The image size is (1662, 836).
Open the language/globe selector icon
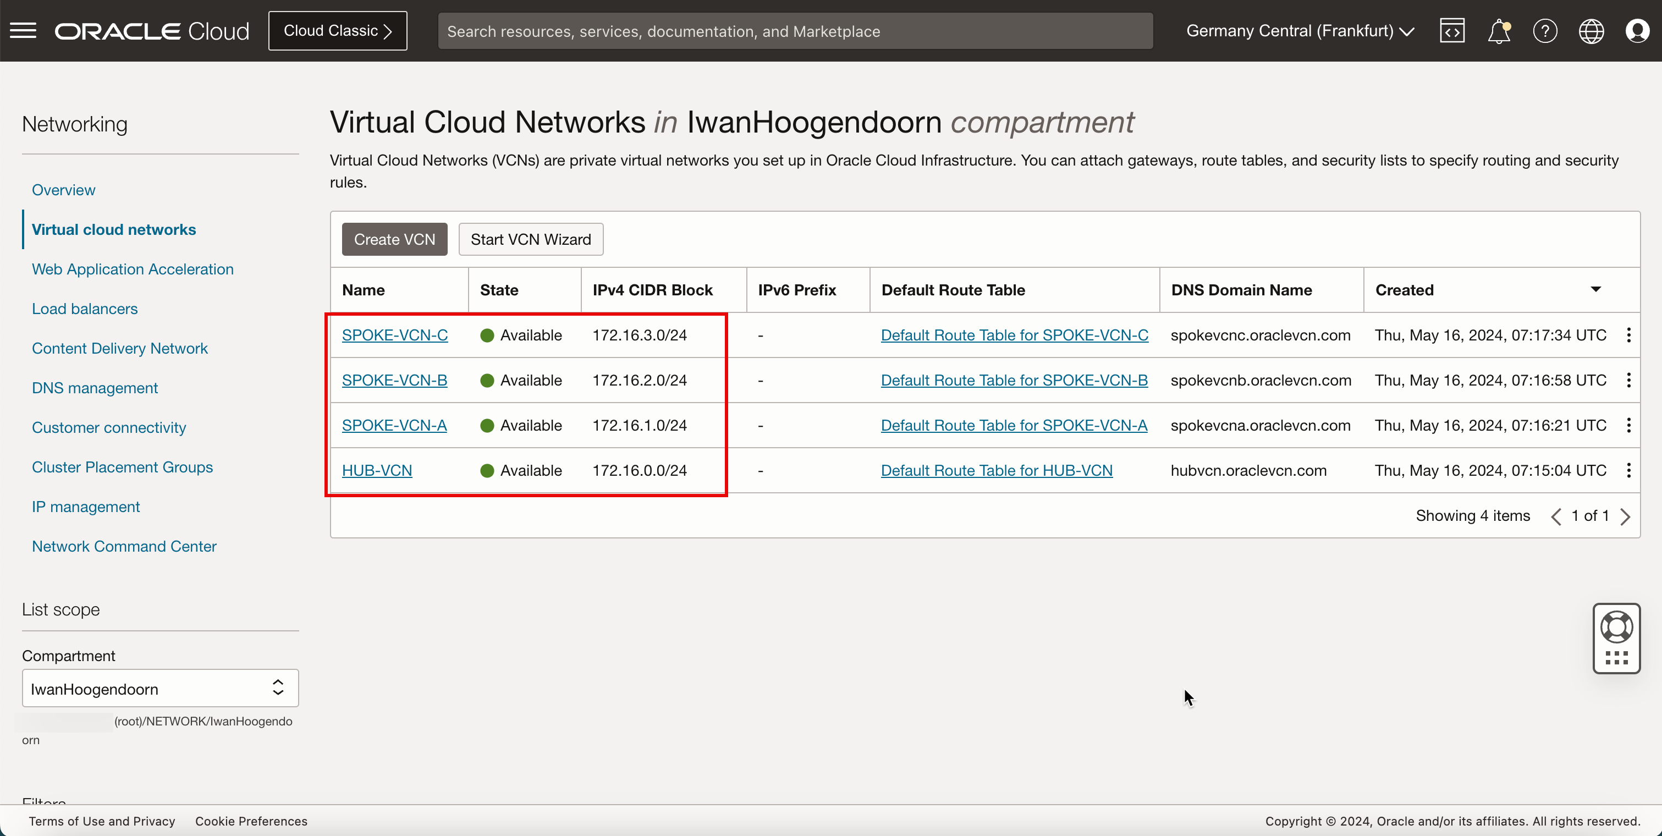point(1592,31)
